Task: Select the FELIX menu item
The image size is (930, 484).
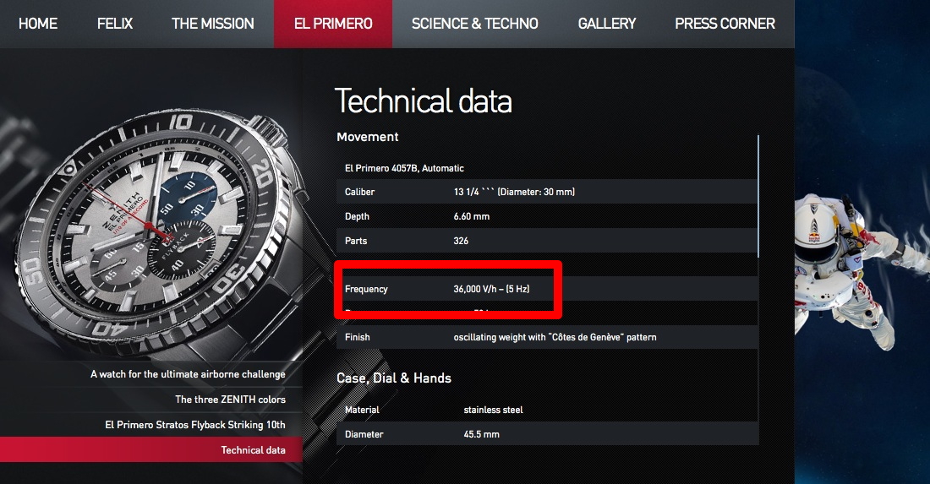Action: tap(115, 24)
